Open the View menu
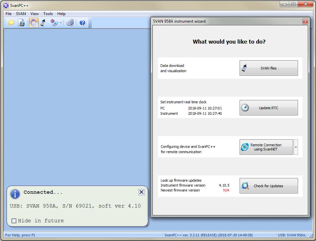 coord(34,14)
